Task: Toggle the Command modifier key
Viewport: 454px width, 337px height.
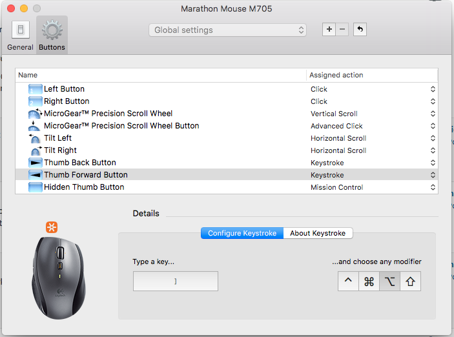Action: click(x=369, y=281)
